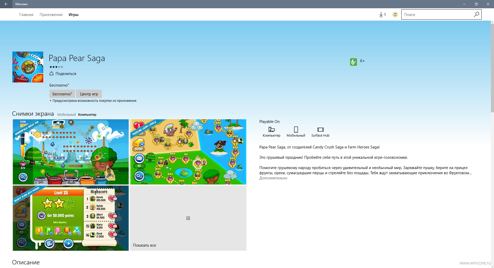Click the Papa Pear Saga title text
The image size is (494, 268).
(x=77, y=58)
